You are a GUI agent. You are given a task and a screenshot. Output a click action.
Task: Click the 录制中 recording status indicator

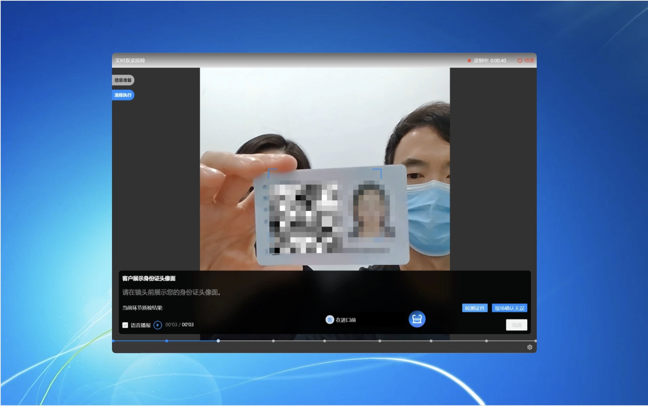click(x=487, y=60)
